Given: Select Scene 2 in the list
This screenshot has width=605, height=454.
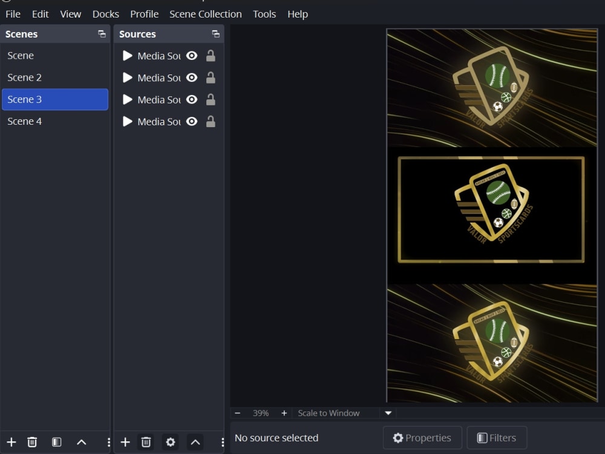Looking at the screenshot, I should 55,77.
